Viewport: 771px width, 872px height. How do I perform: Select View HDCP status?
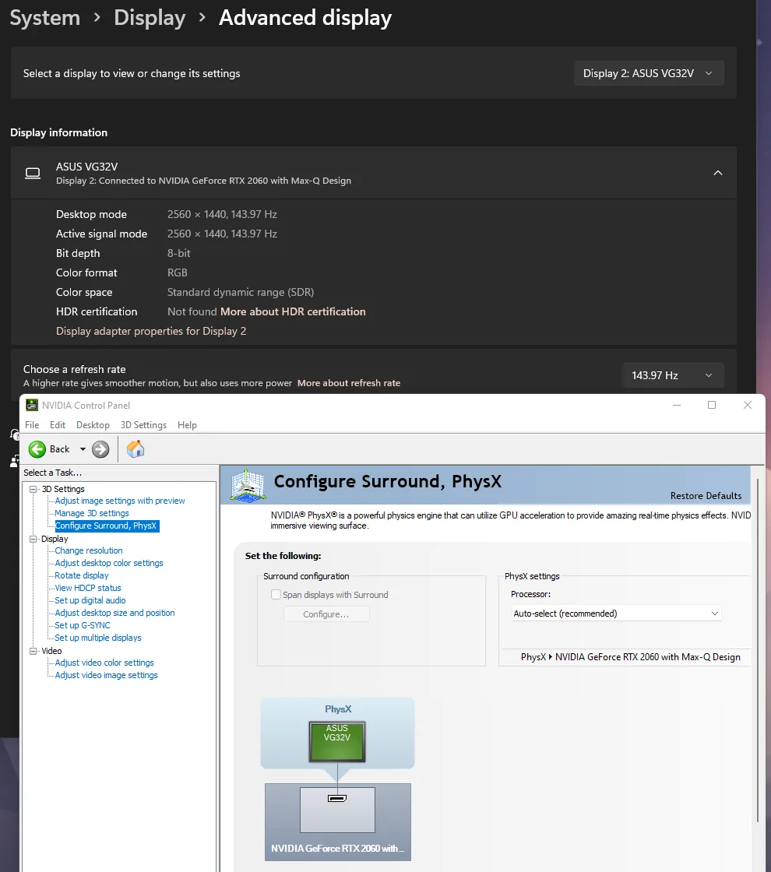[88, 588]
